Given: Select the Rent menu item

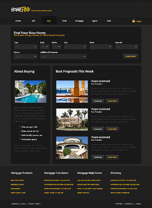Looking at the screenshot, I should (64, 21).
